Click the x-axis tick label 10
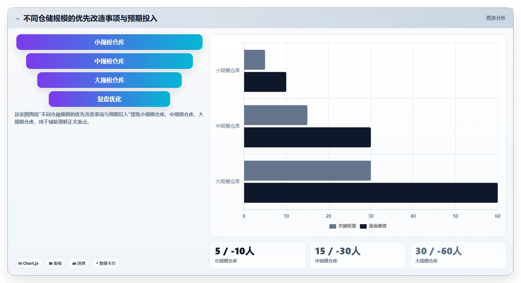 click(286, 216)
